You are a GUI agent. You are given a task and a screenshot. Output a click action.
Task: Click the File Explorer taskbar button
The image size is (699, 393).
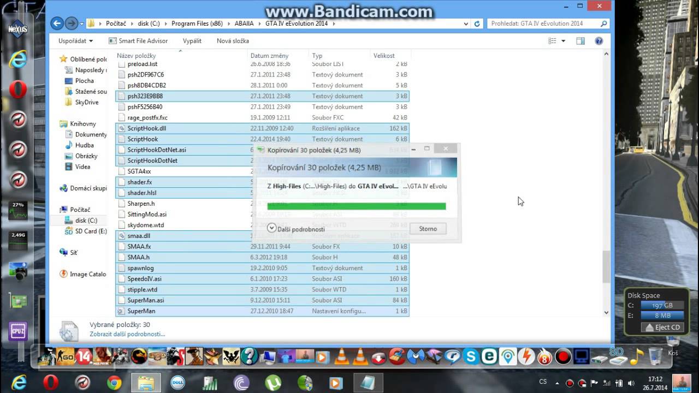pos(146,383)
